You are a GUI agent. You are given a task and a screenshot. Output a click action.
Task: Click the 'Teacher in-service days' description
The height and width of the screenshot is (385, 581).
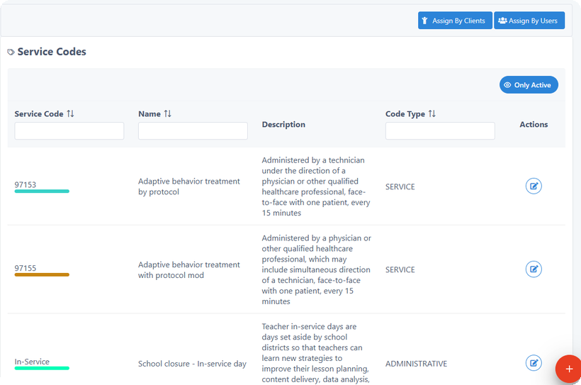pyautogui.click(x=316, y=353)
